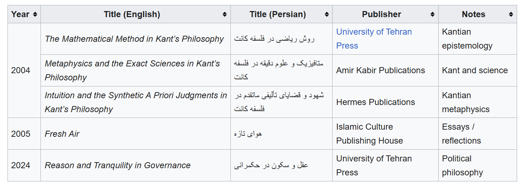The width and height of the screenshot is (525, 190).
Task: Click sort arrows icon beside Title (English)
Action: [x=224, y=14]
